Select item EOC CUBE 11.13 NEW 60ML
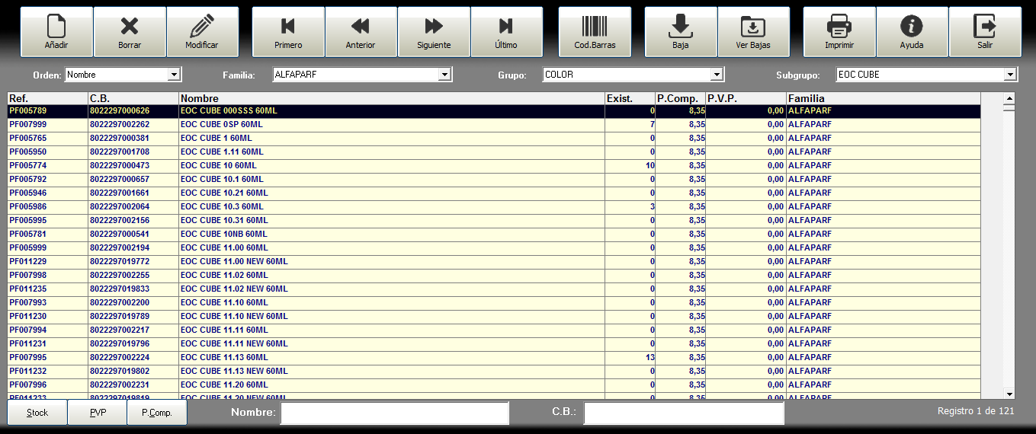 (234, 372)
